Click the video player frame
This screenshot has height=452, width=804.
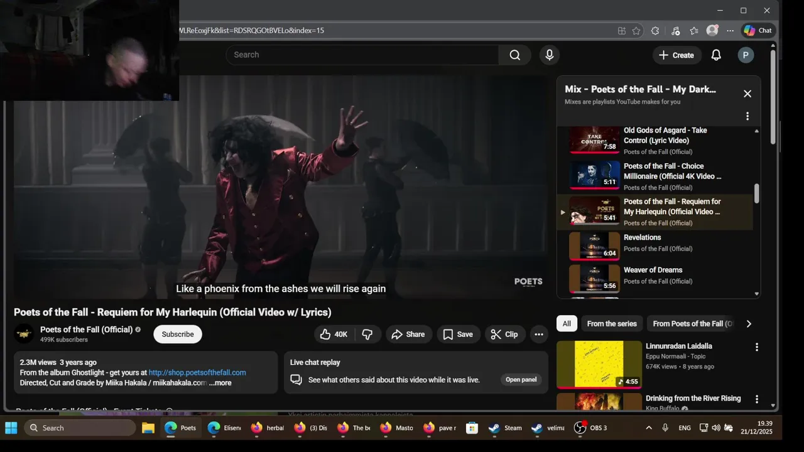click(281, 187)
